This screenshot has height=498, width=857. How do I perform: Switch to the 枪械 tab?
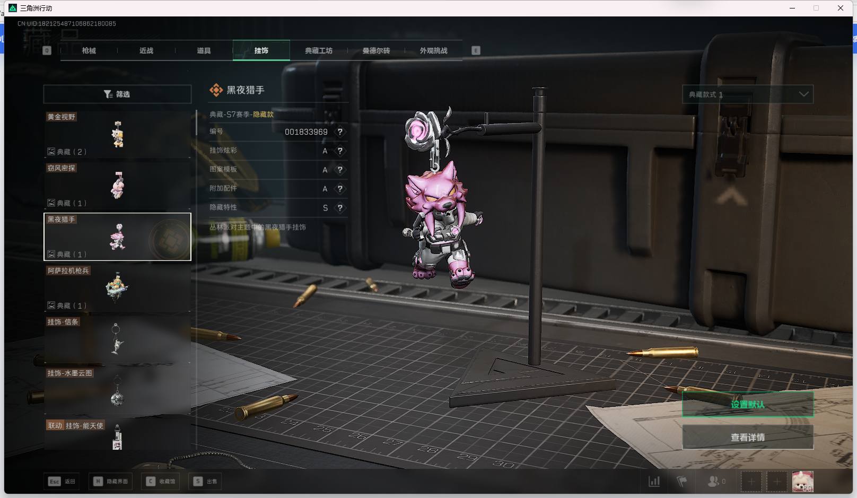click(x=89, y=50)
